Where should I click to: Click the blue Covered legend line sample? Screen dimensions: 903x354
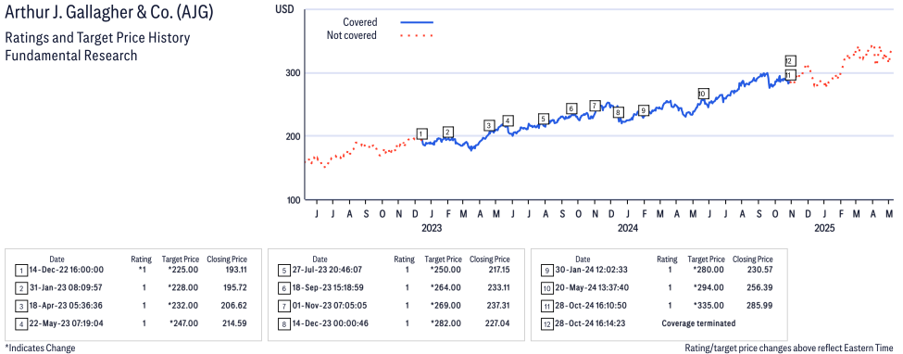point(417,22)
